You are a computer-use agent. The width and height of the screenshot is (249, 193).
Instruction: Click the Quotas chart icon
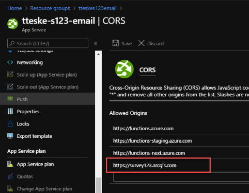click(10, 177)
